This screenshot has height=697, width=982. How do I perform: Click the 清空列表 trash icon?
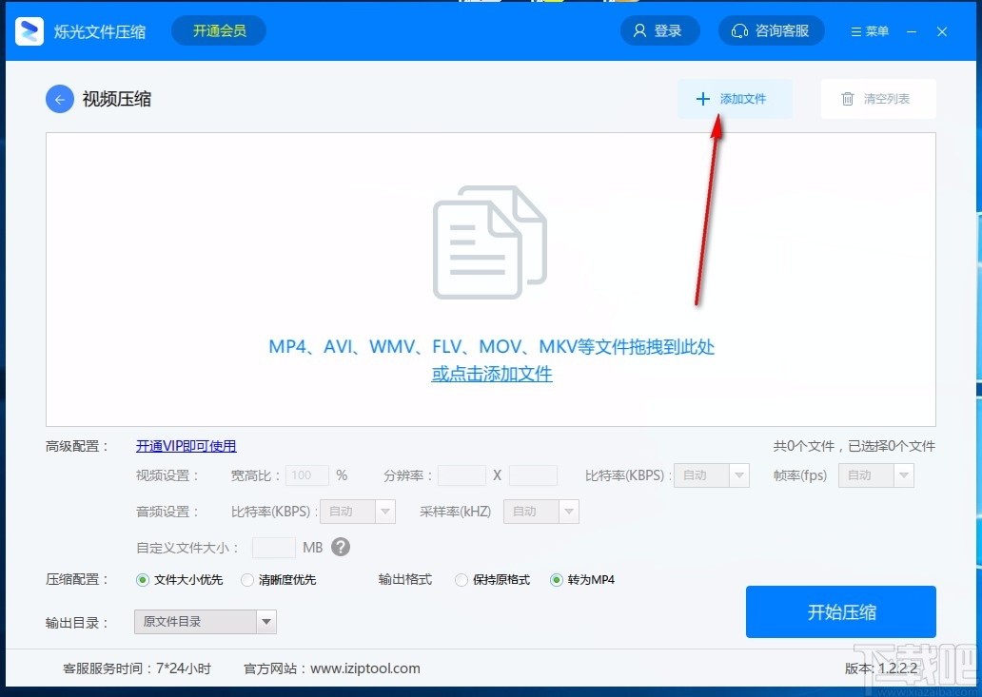tap(846, 98)
